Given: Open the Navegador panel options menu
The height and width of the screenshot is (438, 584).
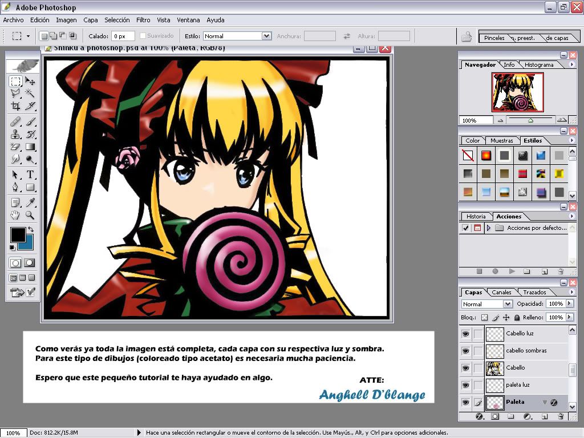Looking at the screenshot, I should [572, 64].
